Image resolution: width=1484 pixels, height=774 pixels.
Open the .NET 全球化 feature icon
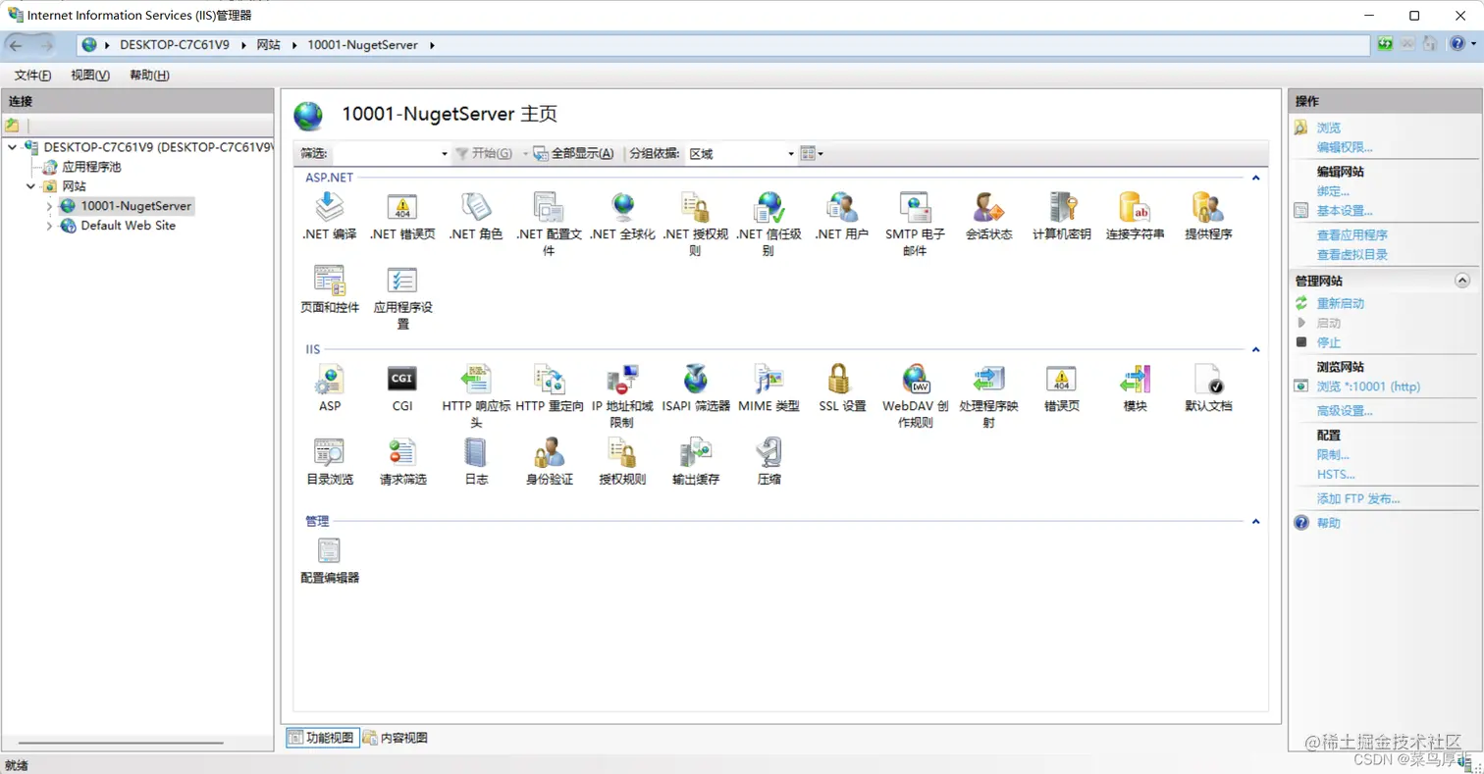coord(622,207)
